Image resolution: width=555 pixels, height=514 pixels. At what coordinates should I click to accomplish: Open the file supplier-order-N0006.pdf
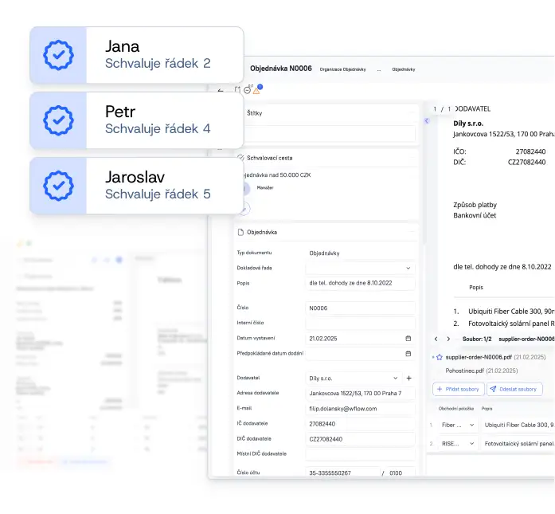479,357
